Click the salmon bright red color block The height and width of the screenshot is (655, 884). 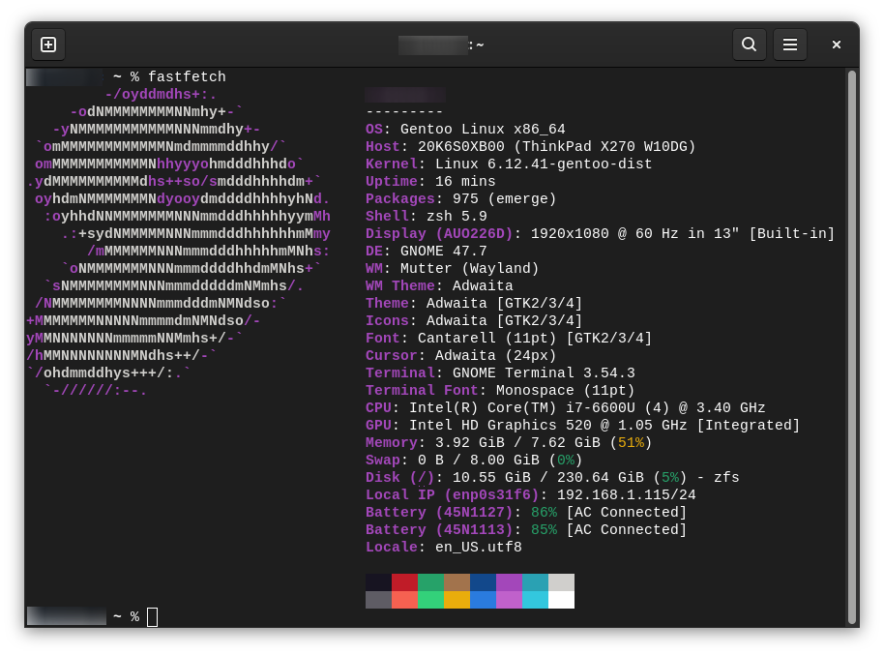click(405, 600)
